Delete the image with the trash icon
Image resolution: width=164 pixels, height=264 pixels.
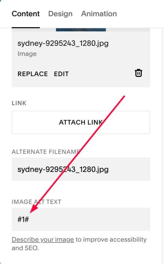tap(138, 73)
